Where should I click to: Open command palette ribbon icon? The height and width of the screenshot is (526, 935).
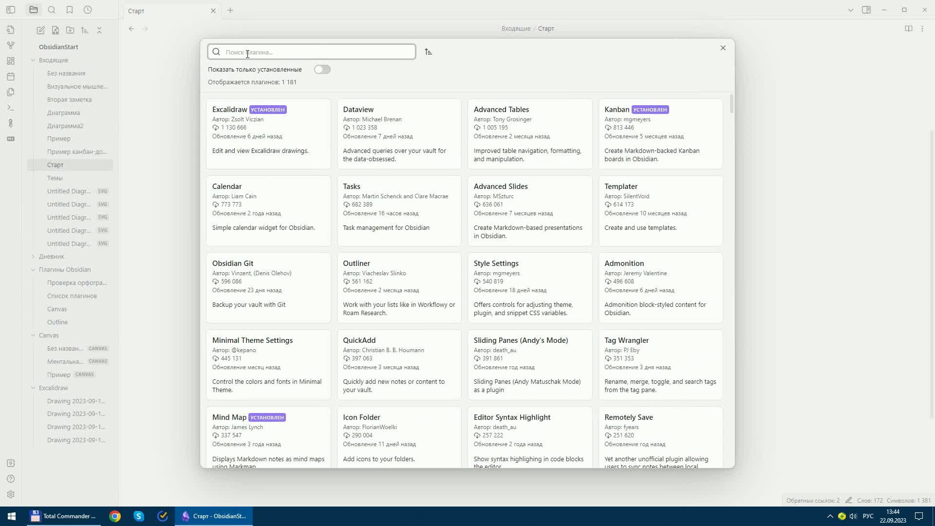coord(11,108)
